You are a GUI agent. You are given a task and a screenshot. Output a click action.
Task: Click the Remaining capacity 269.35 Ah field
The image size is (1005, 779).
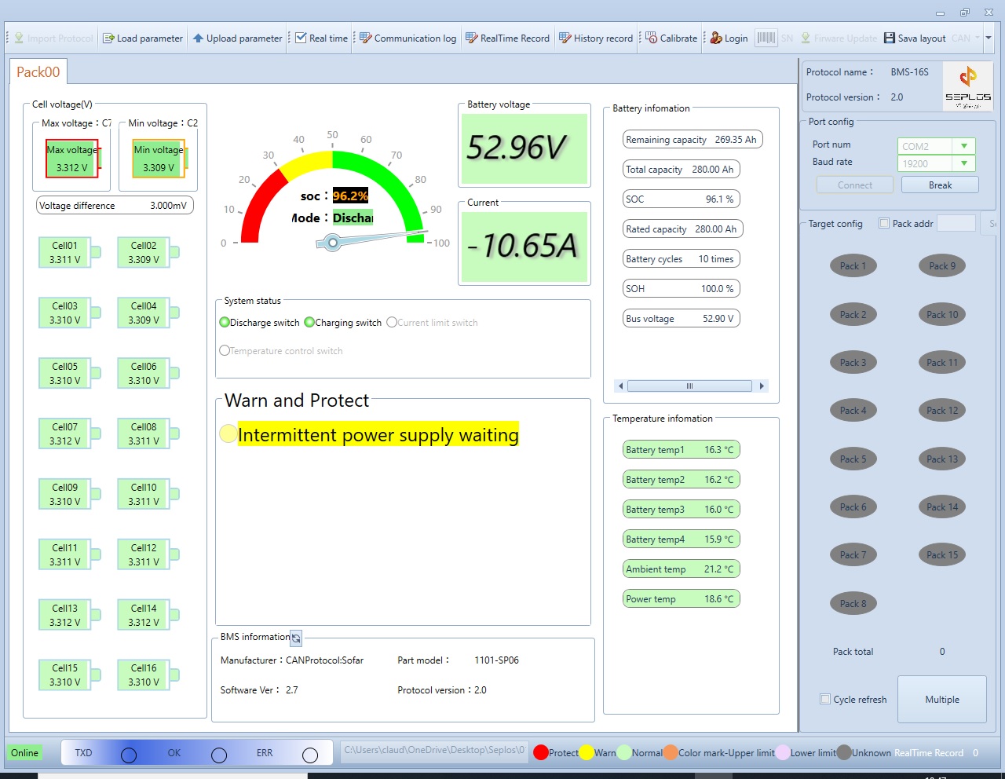point(693,139)
